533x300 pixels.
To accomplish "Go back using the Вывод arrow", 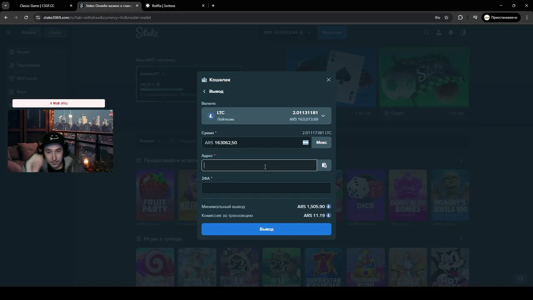I will click(204, 91).
